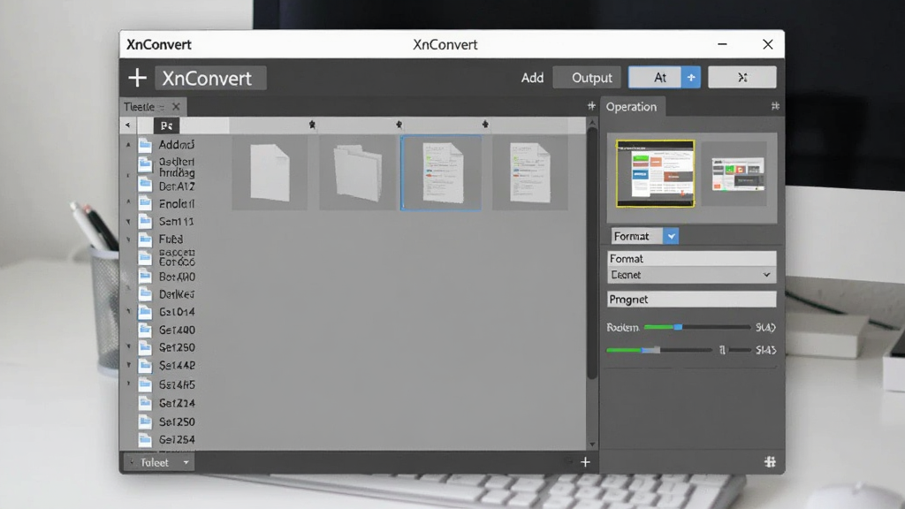Click the pin icon at Operation panel's right edge
905x509 pixels.
775,106
